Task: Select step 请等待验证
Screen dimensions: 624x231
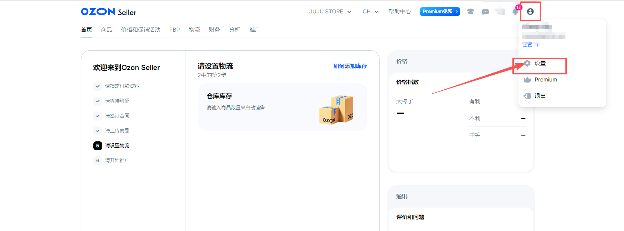Action: (x=117, y=101)
